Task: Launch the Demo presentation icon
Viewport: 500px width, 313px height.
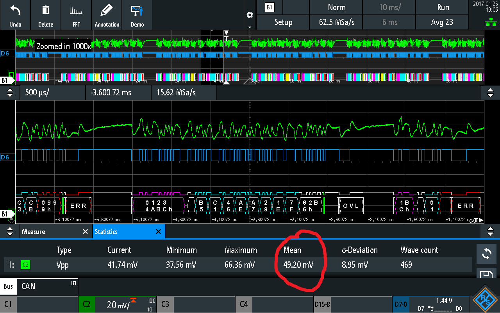Action: tap(137, 15)
